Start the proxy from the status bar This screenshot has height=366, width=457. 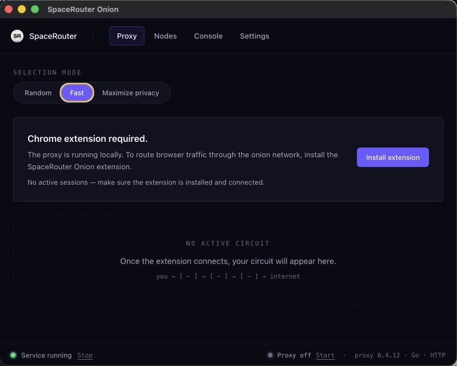(x=325, y=355)
